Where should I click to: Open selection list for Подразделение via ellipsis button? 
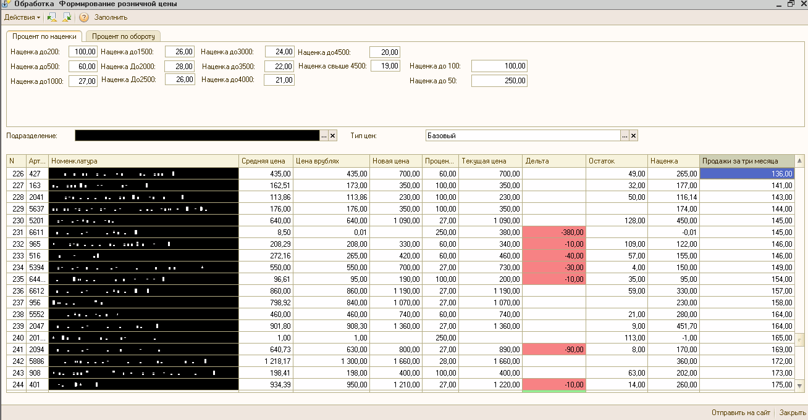tap(324, 136)
